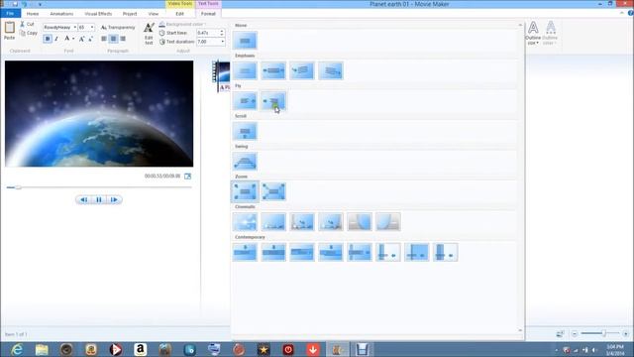The image size is (634, 357).
Task: Open the RowdyHeavy font family dropdown
Action: tap(75, 27)
